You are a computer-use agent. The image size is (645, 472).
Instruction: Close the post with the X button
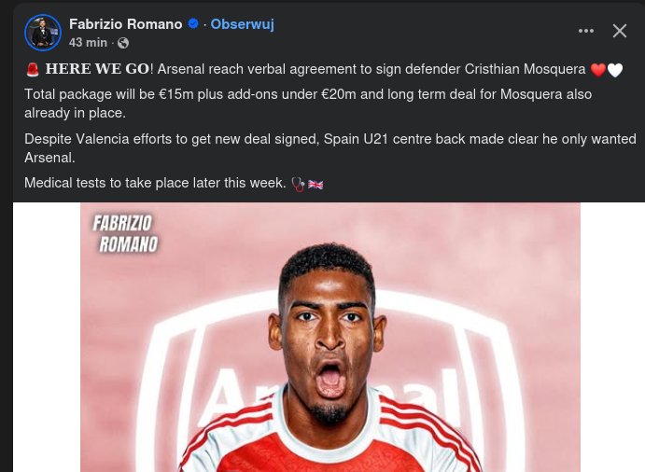coord(620,31)
